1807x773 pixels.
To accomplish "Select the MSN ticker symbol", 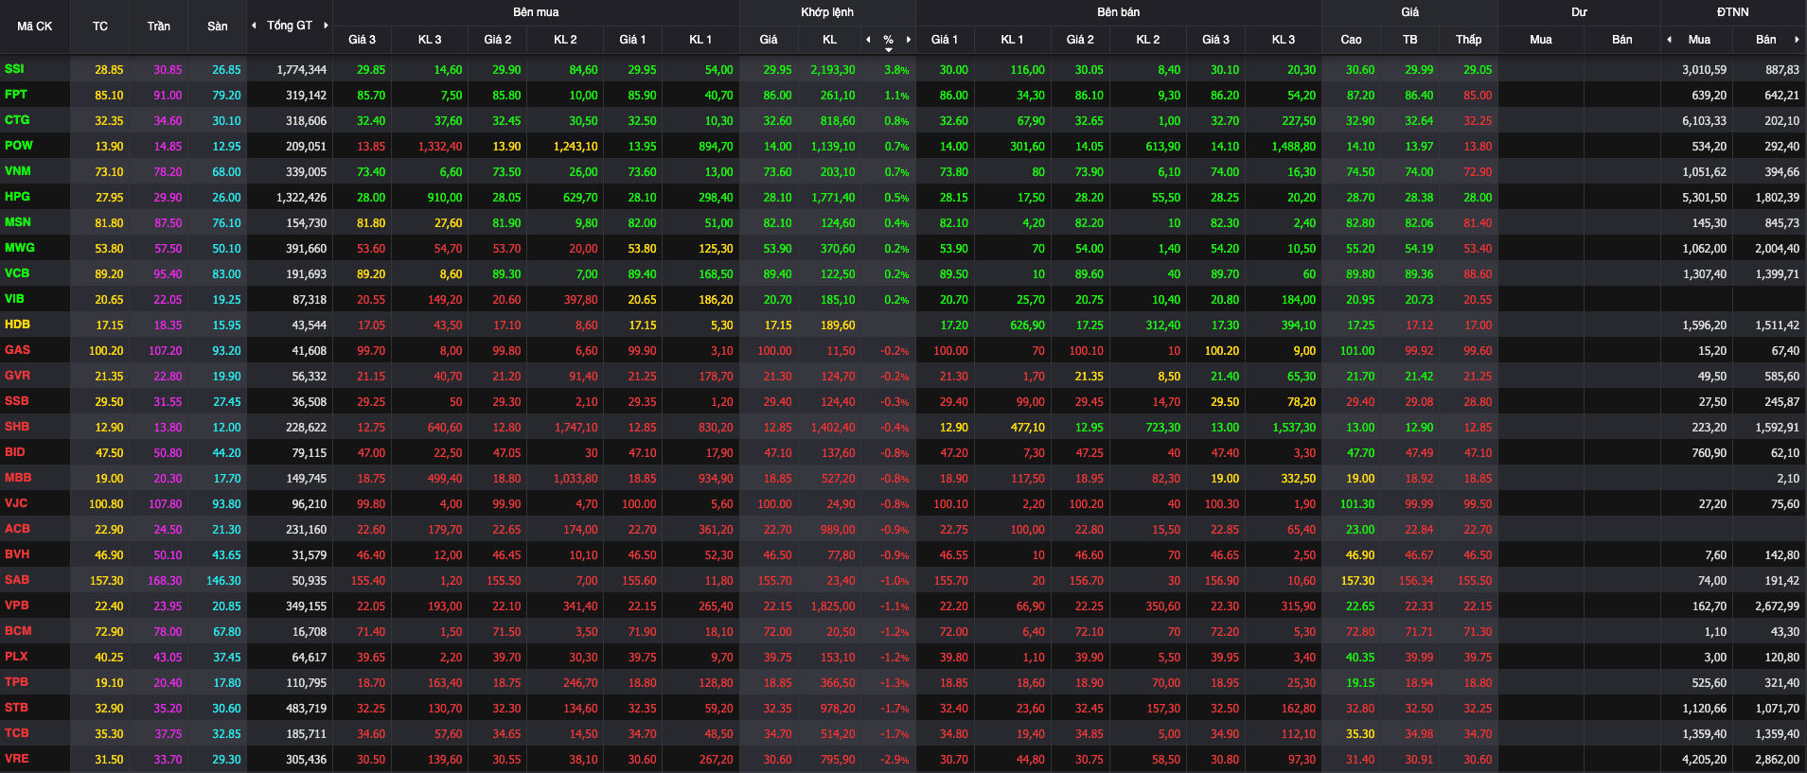I will pyautogui.click(x=18, y=222).
